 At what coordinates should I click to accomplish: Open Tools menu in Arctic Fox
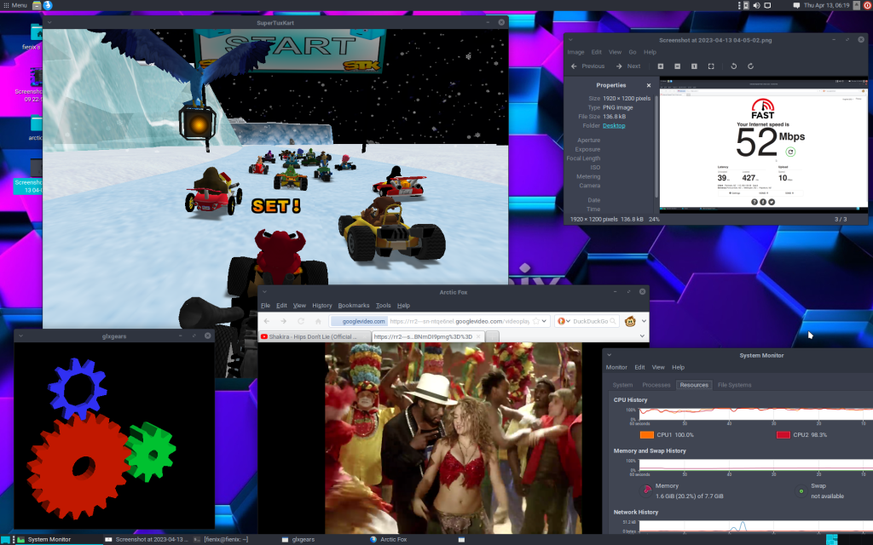tap(383, 306)
